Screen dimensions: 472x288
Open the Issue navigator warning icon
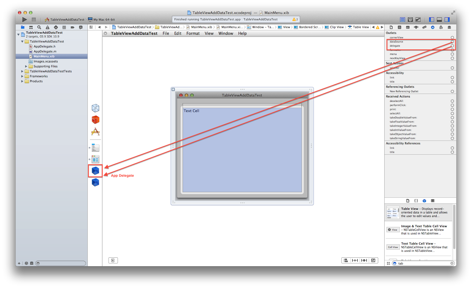[47, 27]
